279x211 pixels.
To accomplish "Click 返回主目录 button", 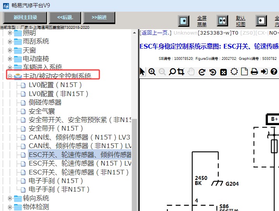I will click(25, 17).
